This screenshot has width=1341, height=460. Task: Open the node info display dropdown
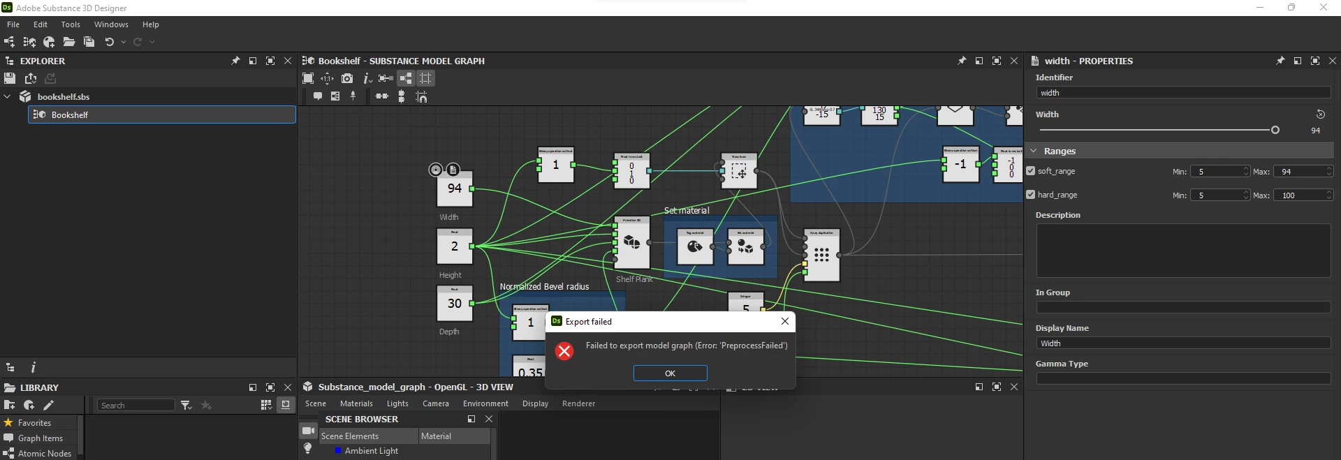[367, 78]
